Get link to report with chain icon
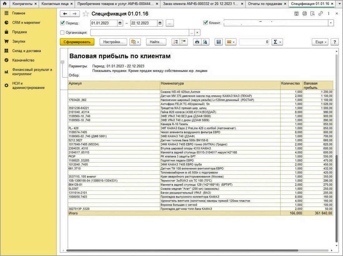The width and height of the screenshot is (343, 256). [x=321, y=14]
